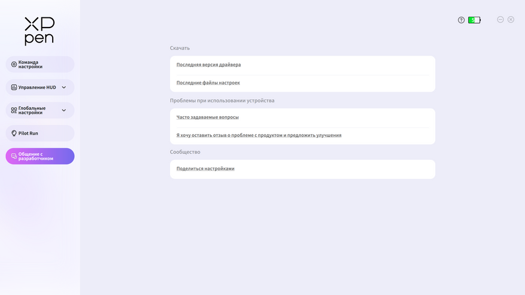Open the Команда настройки menu item

tap(40, 64)
